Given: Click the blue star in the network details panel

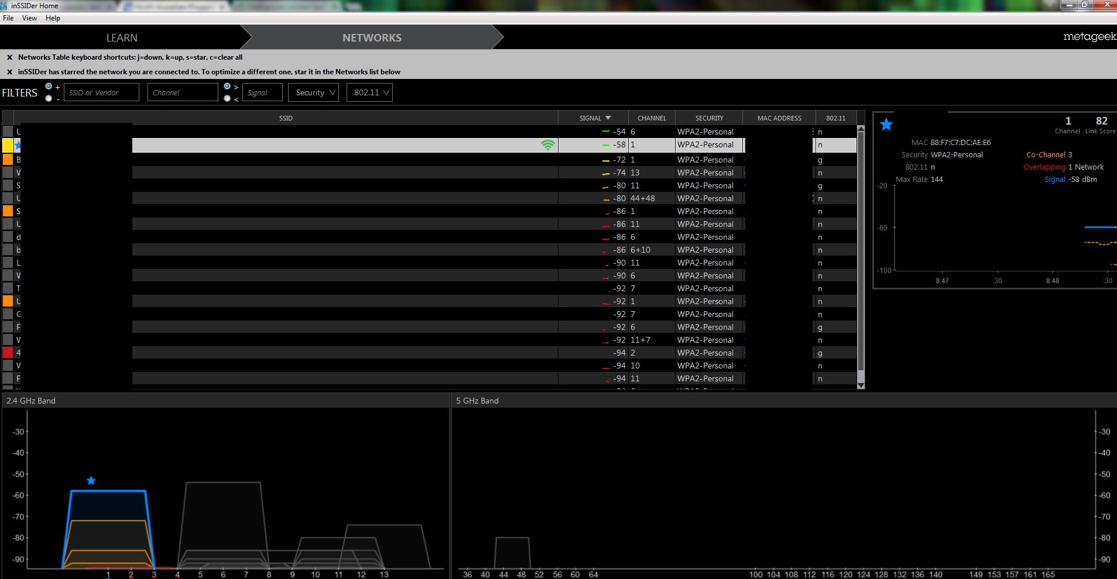Looking at the screenshot, I should (x=886, y=124).
